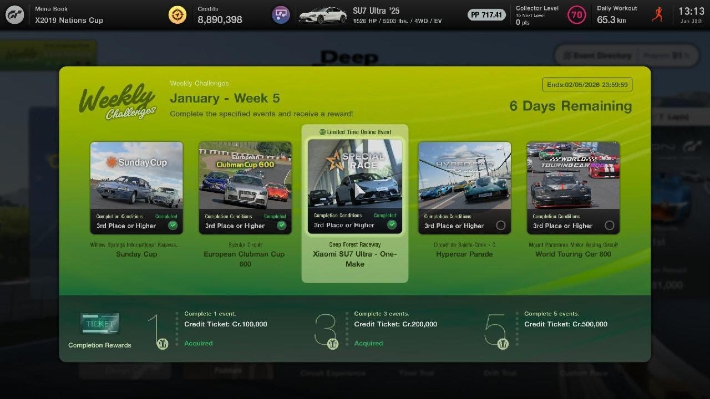Click the 65.3 km workout distance

(611, 20)
